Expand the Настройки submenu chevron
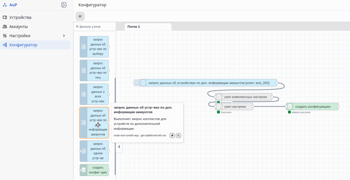This screenshot has width=350, height=180. click(x=64, y=36)
